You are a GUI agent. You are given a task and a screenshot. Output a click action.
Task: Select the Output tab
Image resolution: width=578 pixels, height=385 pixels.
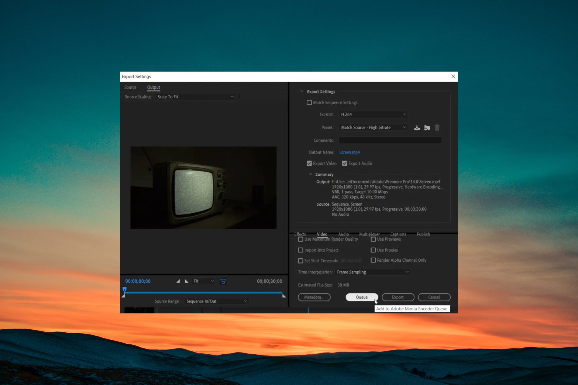[x=154, y=87]
